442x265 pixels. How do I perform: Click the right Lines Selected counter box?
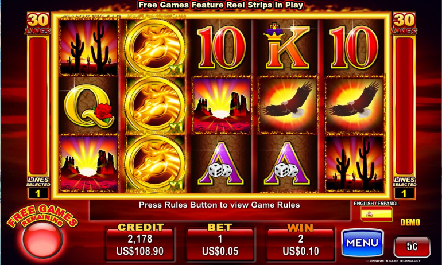(x=404, y=193)
